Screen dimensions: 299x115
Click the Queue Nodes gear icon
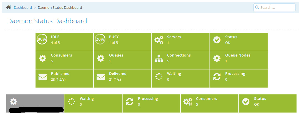click(217, 58)
